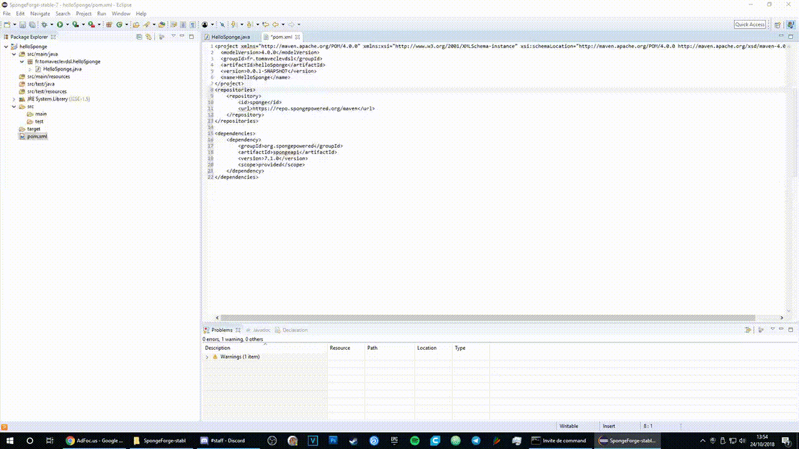Screen dimensions: 799x449
Task: Collapse the helloSponge project node
Action: pyautogui.click(x=6, y=47)
